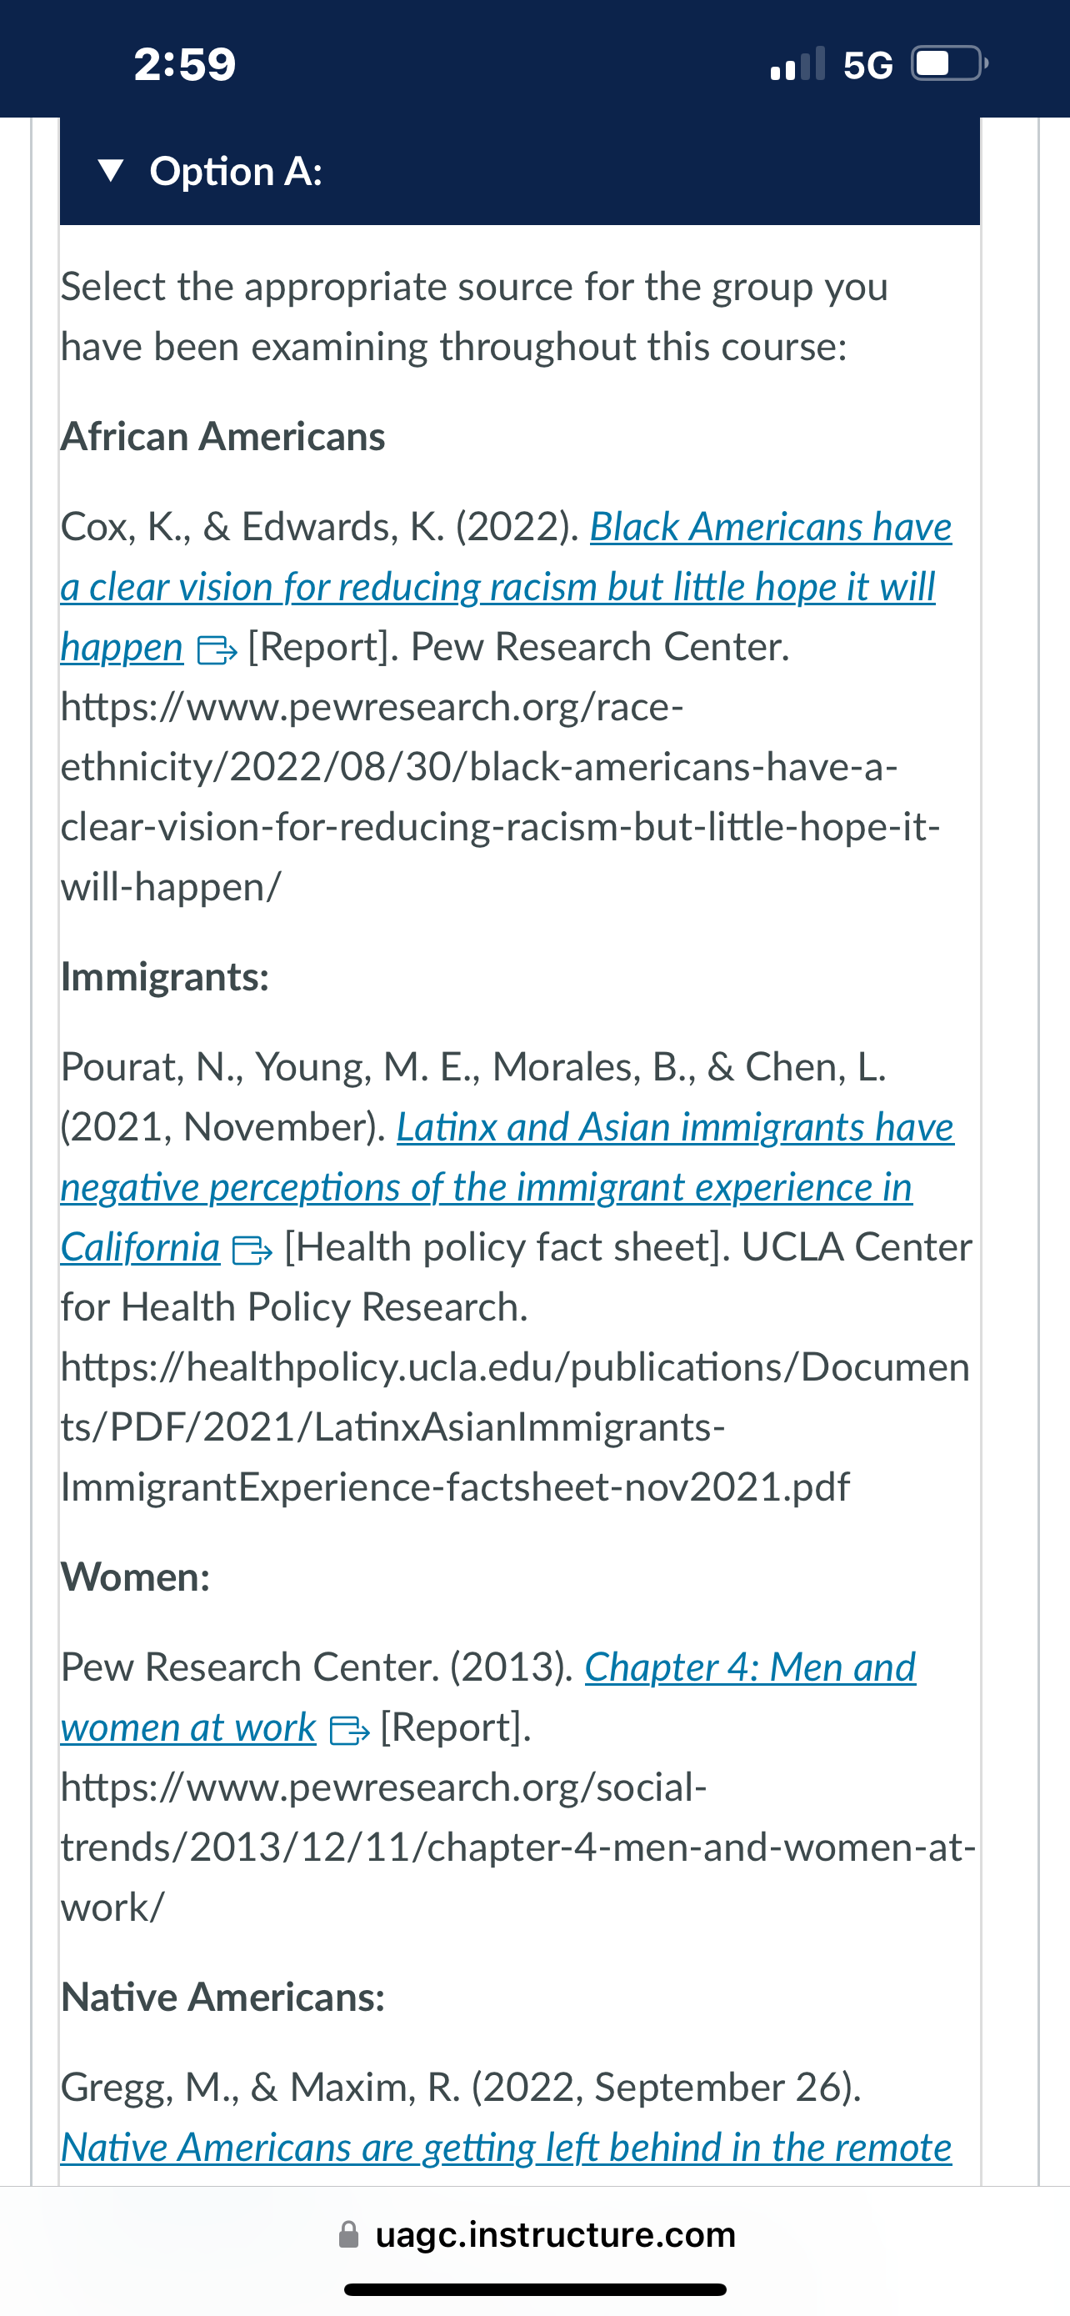Click the word 'California' in UCLA link
This screenshot has width=1070, height=2316.
[x=140, y=1248]
